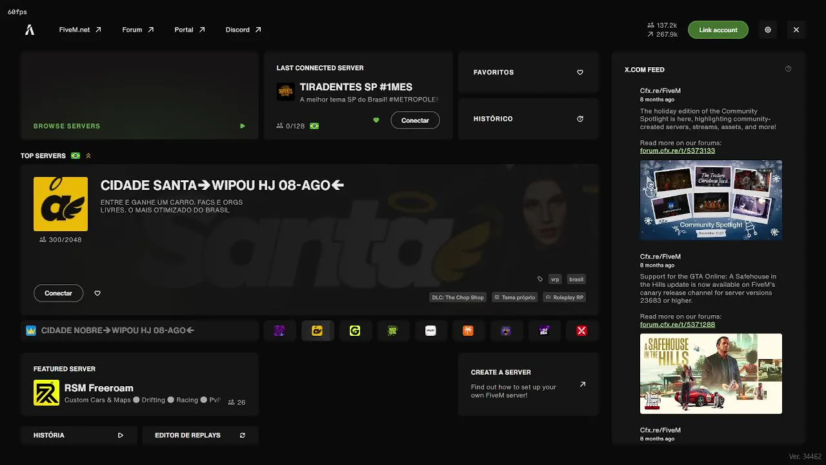Select the CIDADE NOBRE top server entry
Image resolution: width=826 pixels, height=465 pixels.
(139, 331)
